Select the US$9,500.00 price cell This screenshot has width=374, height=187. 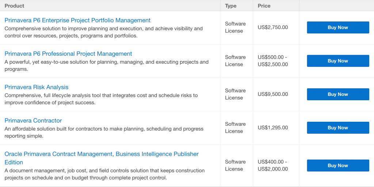click(273, 94)
